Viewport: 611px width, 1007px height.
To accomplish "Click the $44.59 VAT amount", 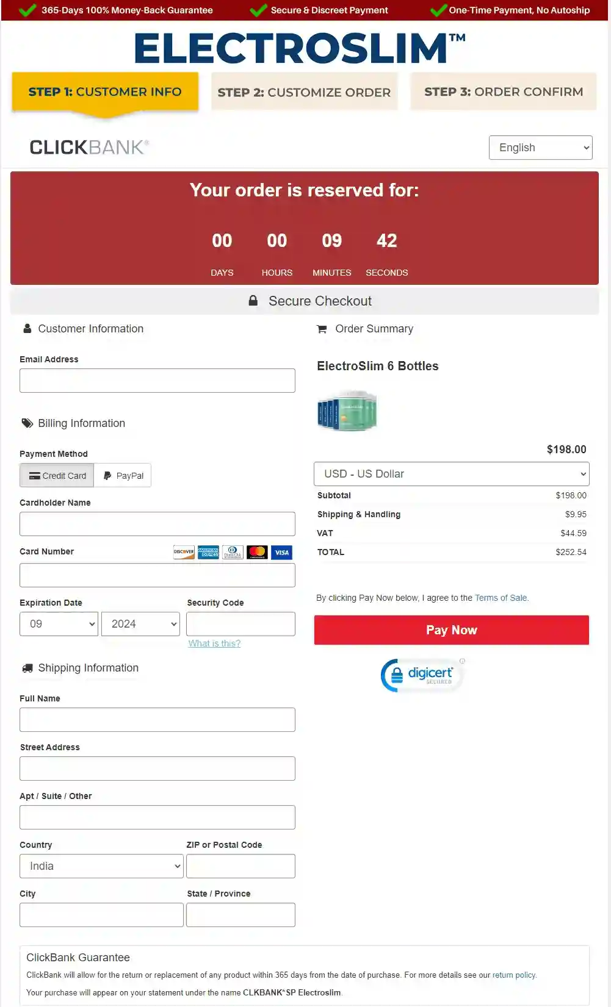I will point(573,533).
